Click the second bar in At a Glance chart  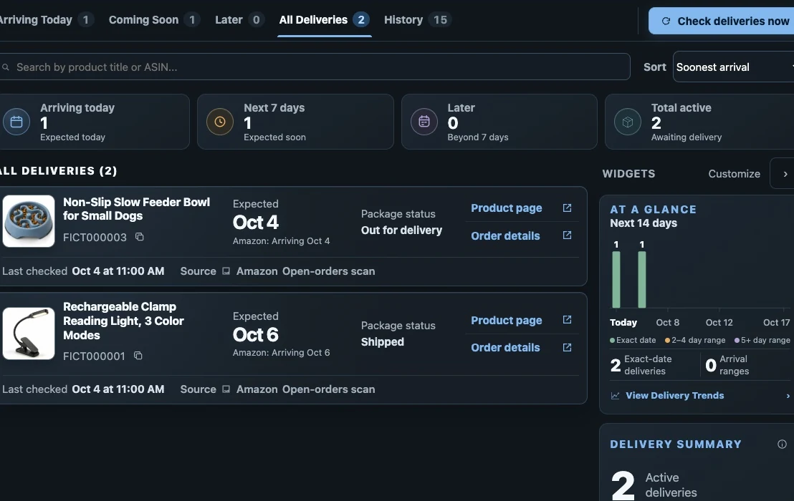point(642,280)
